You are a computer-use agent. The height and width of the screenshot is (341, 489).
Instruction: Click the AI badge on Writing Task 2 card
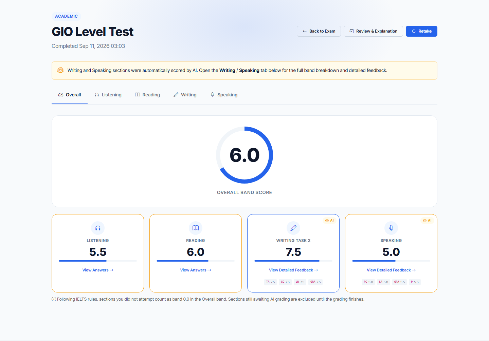click(329, 221)
